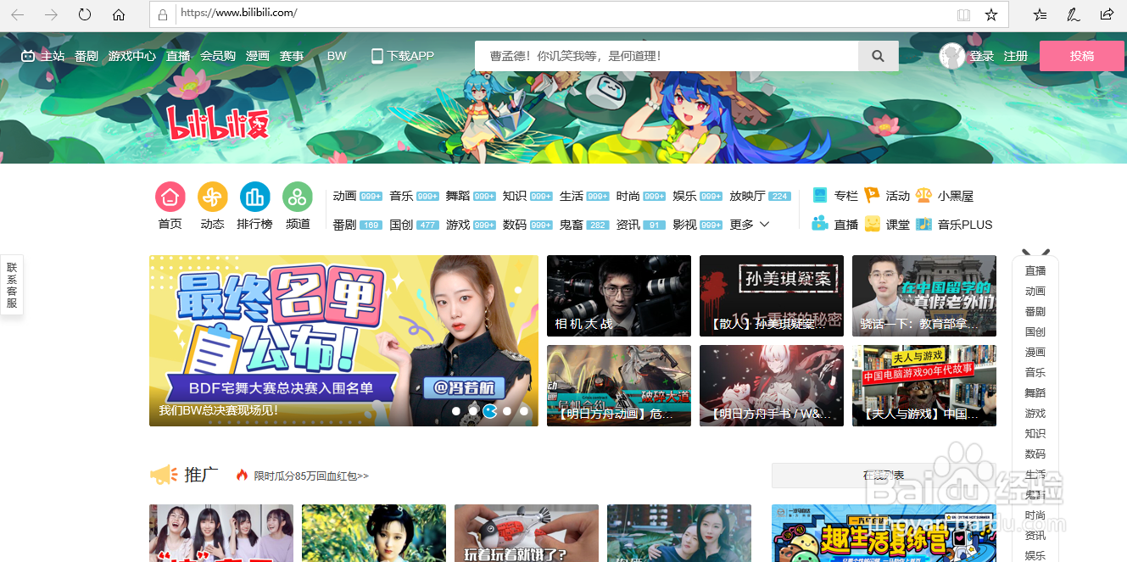Click the bilibili logo in banner
Image resolution: width=1127 pixels, height=562 pixels.
[x=217, y=123]
